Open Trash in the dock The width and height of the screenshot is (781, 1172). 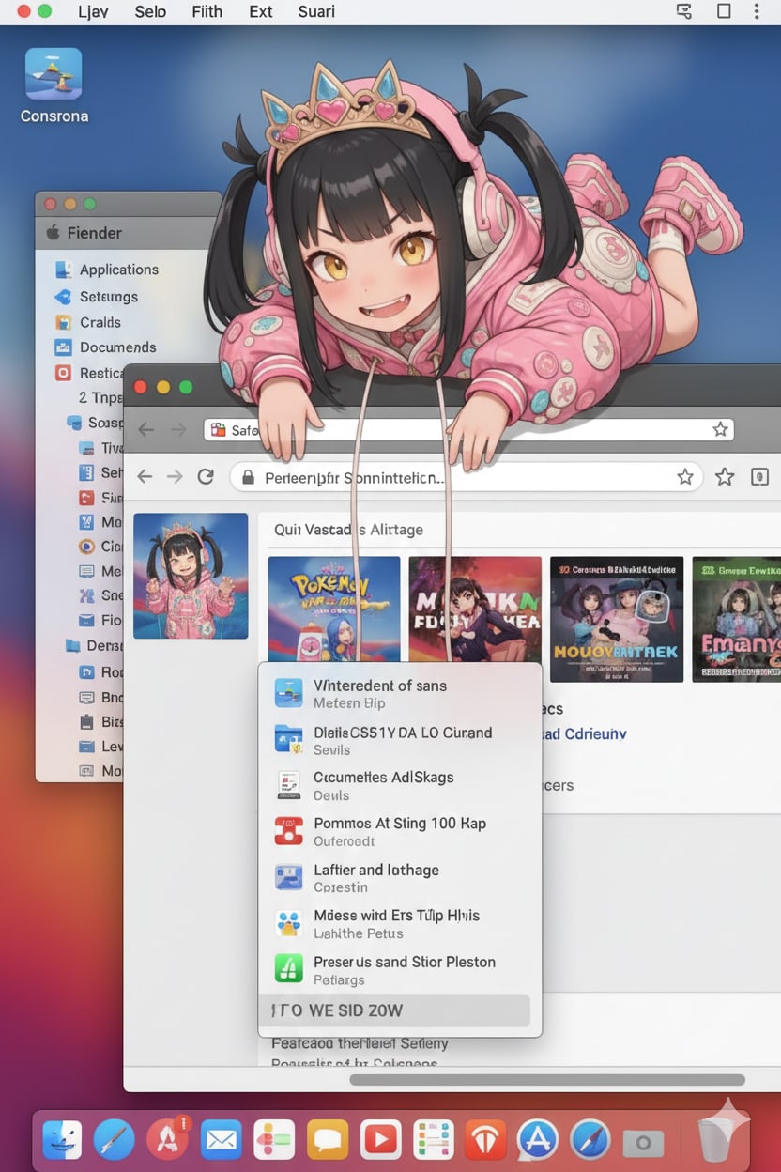click(x=718, y=1141)
